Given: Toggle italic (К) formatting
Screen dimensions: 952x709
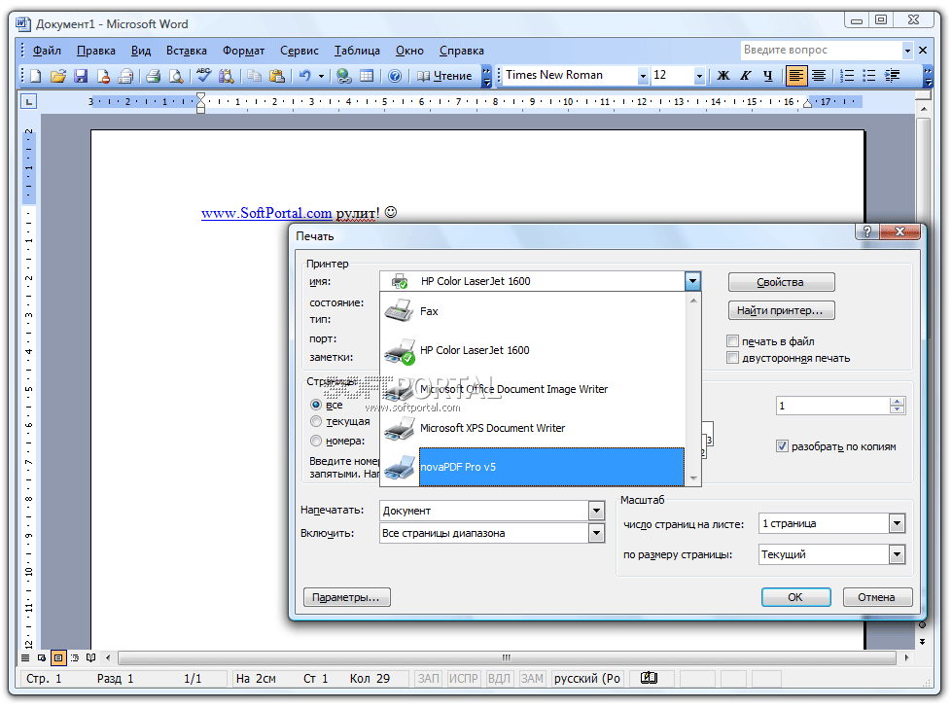Looking at the screenshot, I should pyautogui.click(x=746, y=75).
